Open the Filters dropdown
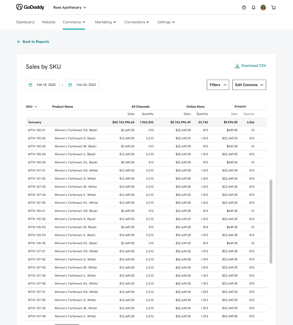Image resolution: width=293 pixels, height=325 pixels. click(x=218, y=85)
